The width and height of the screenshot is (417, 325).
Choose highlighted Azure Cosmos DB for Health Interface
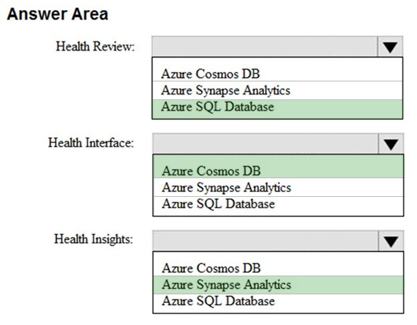pos(279,167)
